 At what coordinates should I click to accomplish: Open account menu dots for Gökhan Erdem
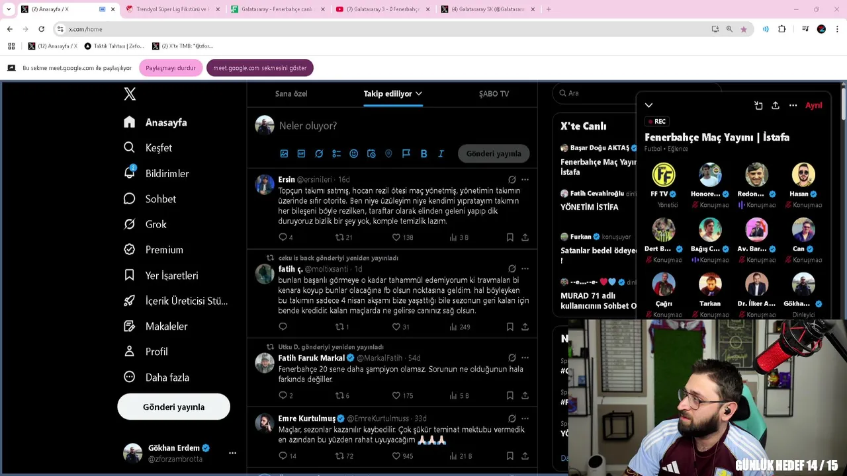[232, 454]
